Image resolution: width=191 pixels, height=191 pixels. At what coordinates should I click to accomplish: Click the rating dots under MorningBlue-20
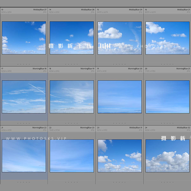tap(120, 123)
